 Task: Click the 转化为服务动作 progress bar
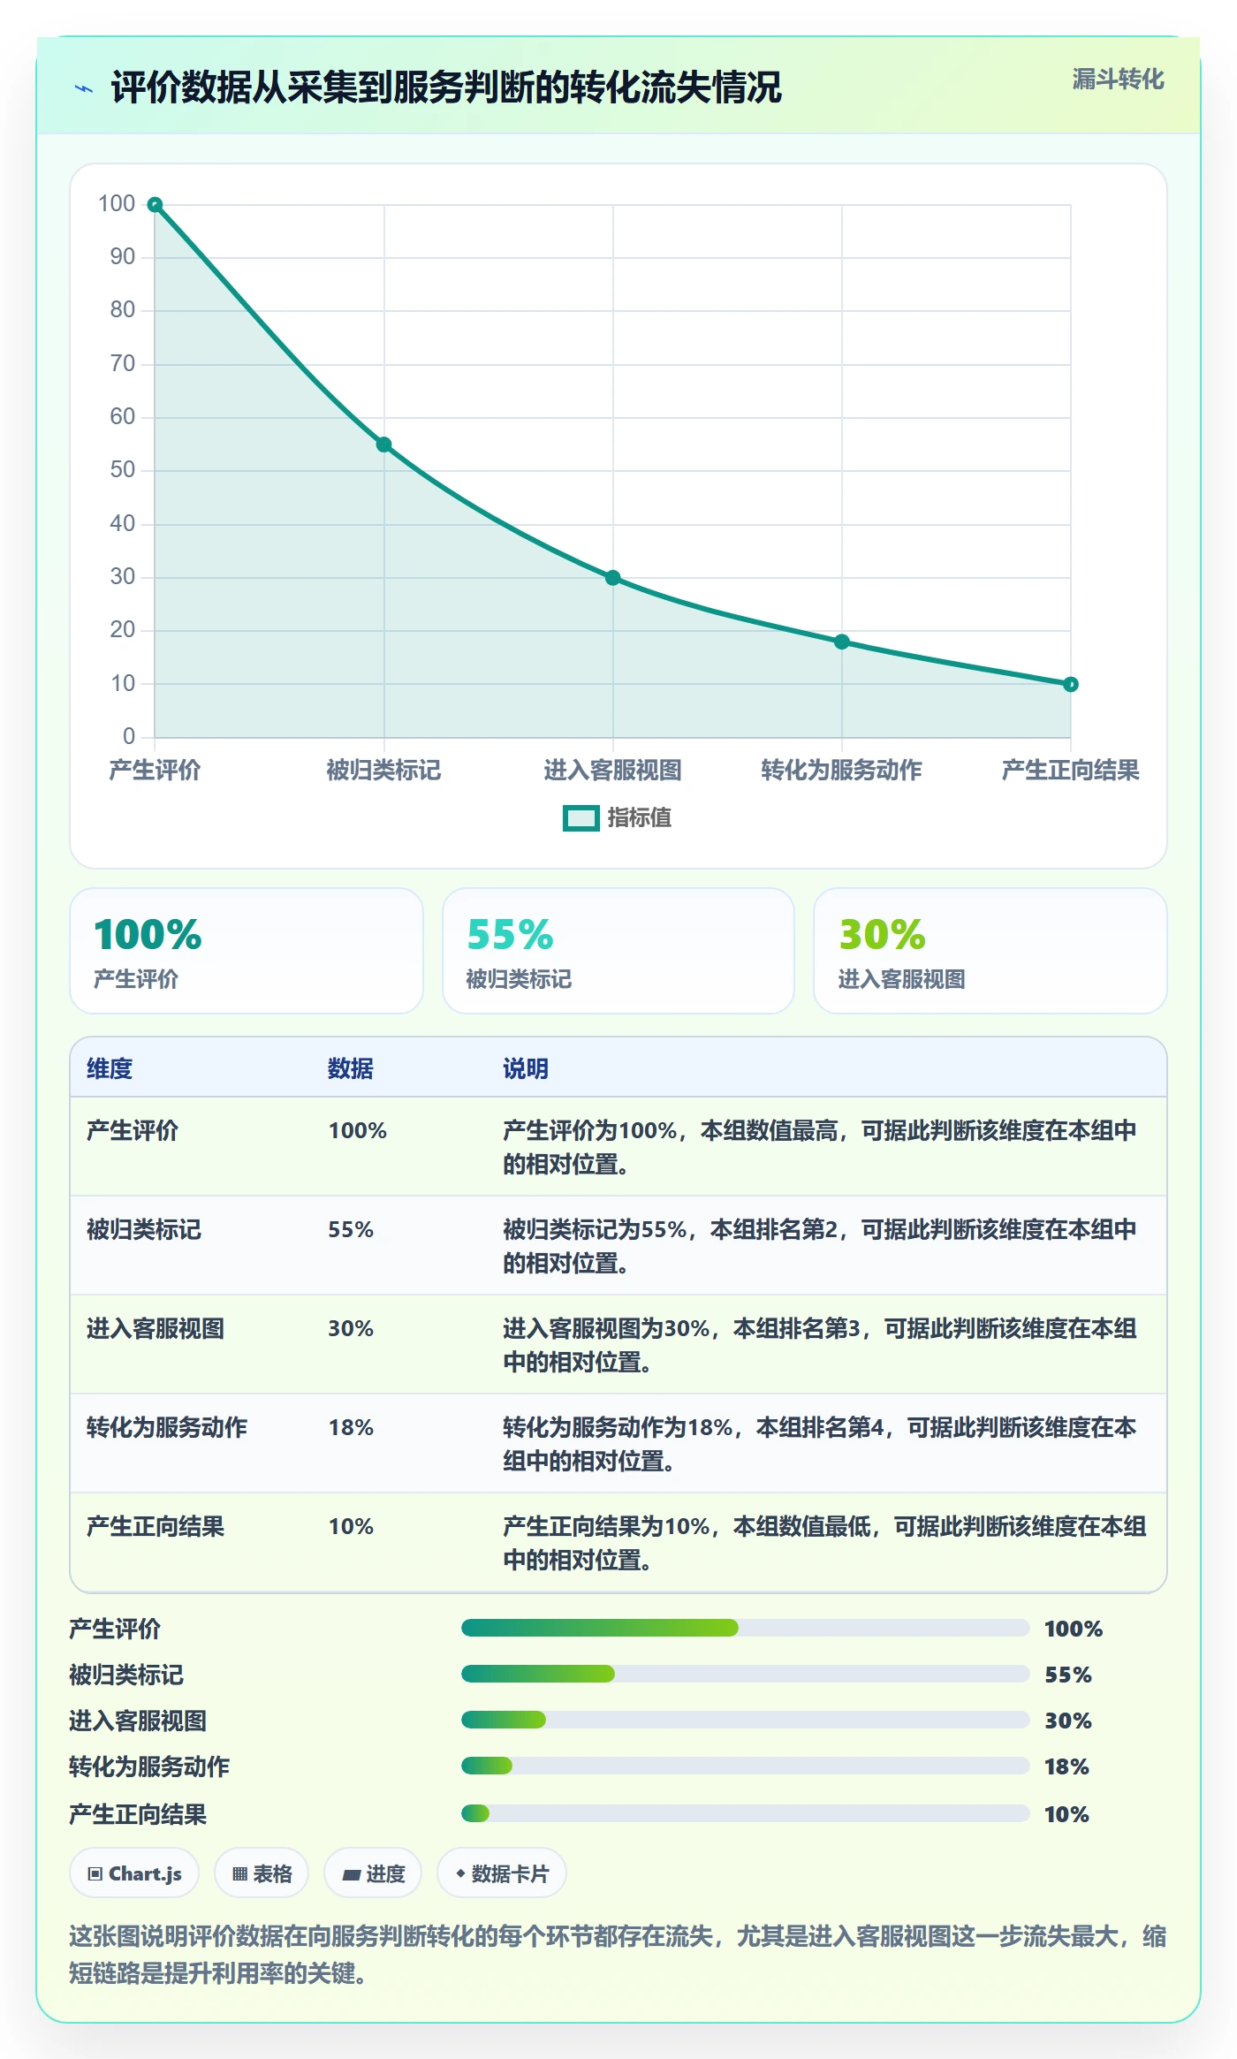point(746,1766)
